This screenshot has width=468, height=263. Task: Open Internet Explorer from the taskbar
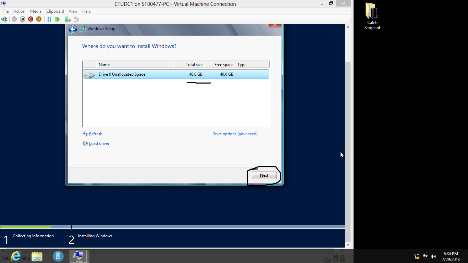point(16,256)
